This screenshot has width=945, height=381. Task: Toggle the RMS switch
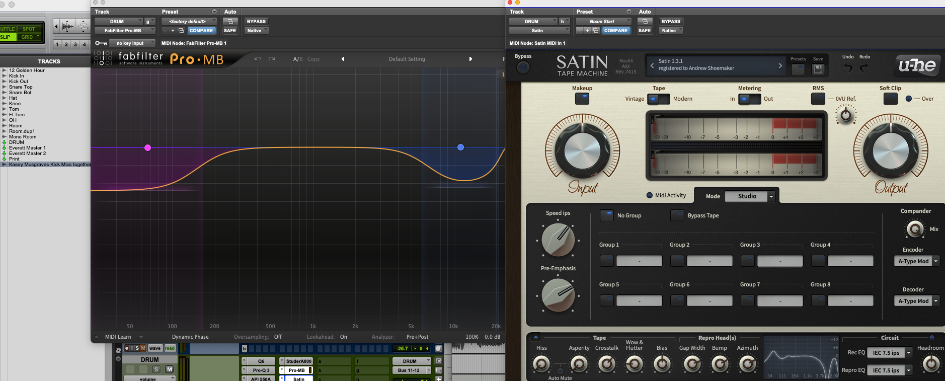818,98
